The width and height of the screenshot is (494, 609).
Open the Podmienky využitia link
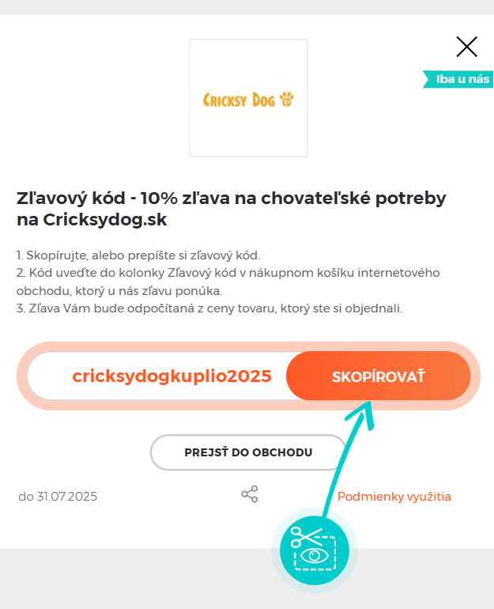(394, 497)
